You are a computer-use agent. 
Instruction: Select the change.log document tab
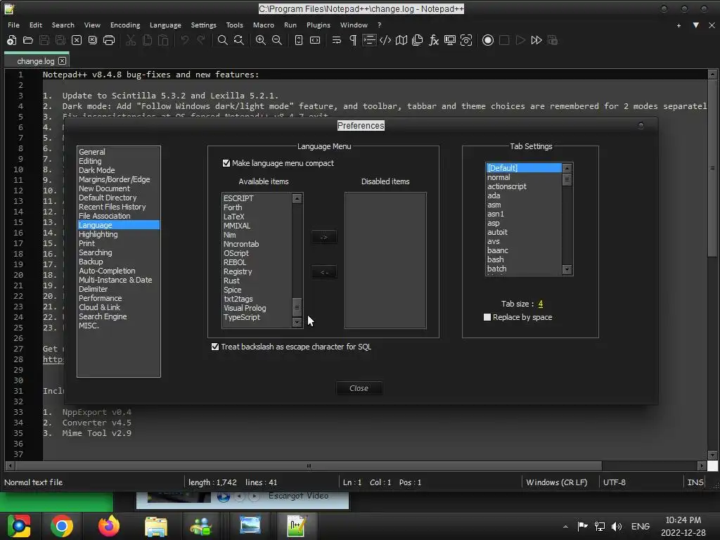coord(36,60)
